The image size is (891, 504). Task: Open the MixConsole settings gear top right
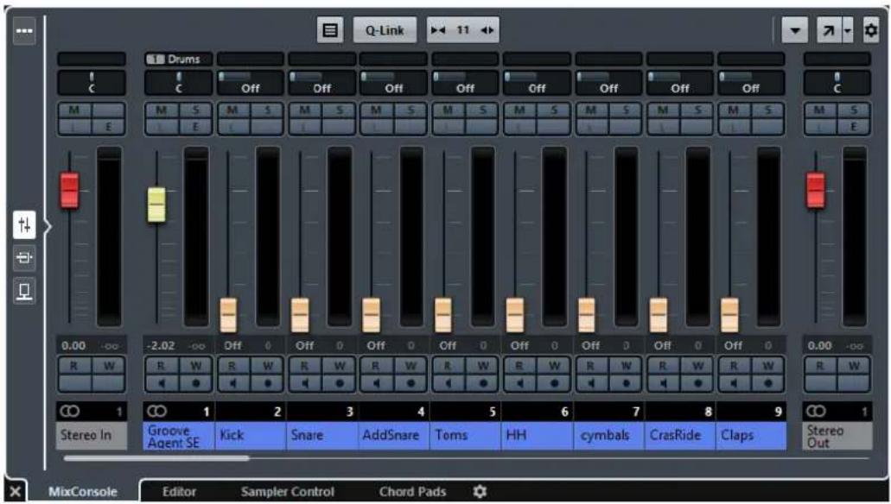click(871, 30)
